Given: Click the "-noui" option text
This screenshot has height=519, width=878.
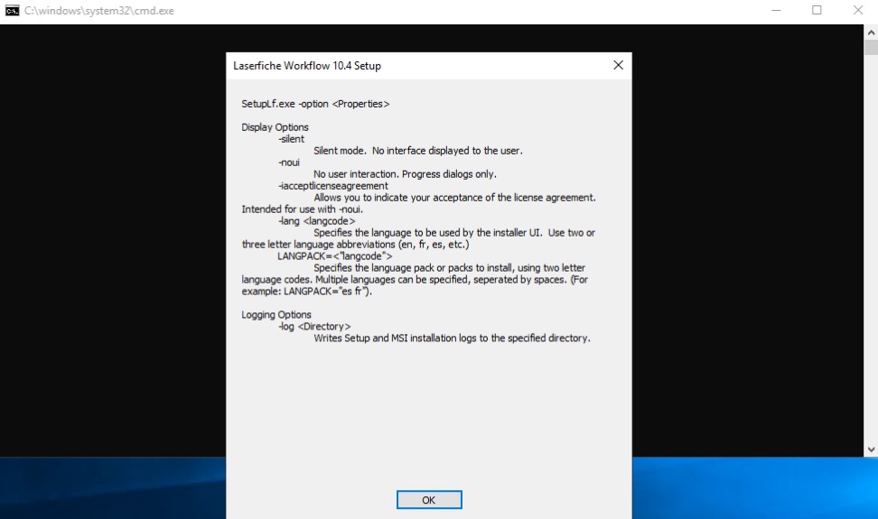Looking at the screenshot, I should click(x=289, y=162).
